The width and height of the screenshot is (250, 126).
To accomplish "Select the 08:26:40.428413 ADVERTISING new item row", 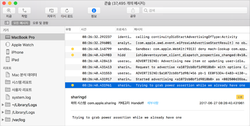I will coord(157,61).
